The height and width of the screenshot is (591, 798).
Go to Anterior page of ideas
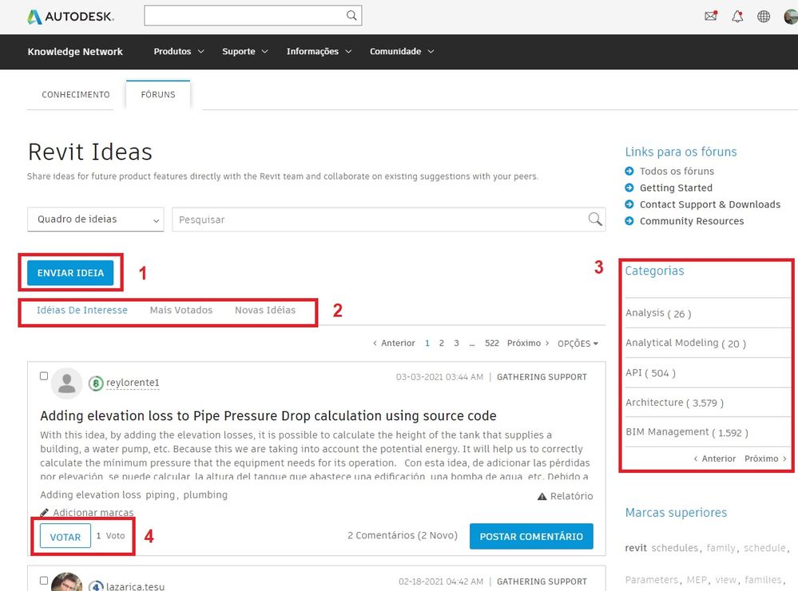(394, 343)
